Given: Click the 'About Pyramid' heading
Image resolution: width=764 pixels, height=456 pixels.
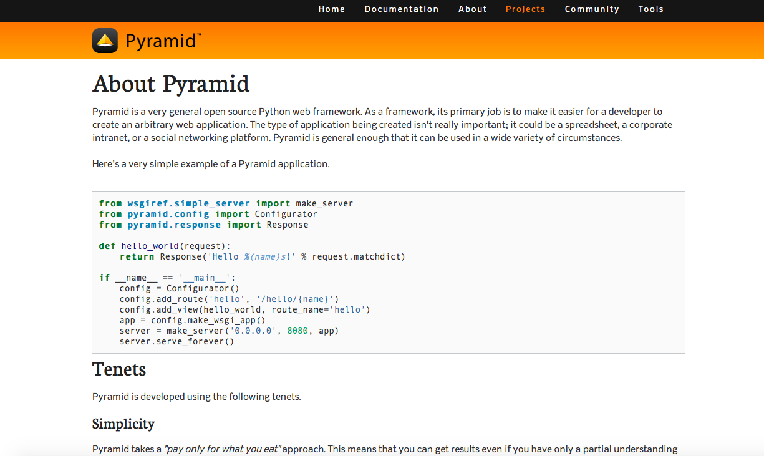Looking at the screenshot, I should [171, 84].
